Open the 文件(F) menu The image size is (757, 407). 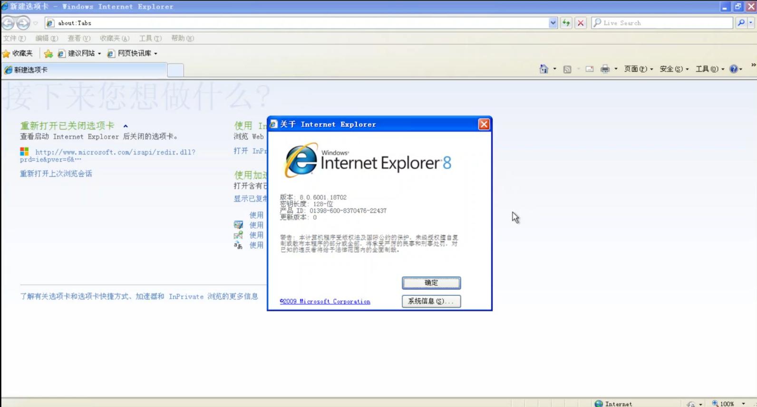point(15,38)
